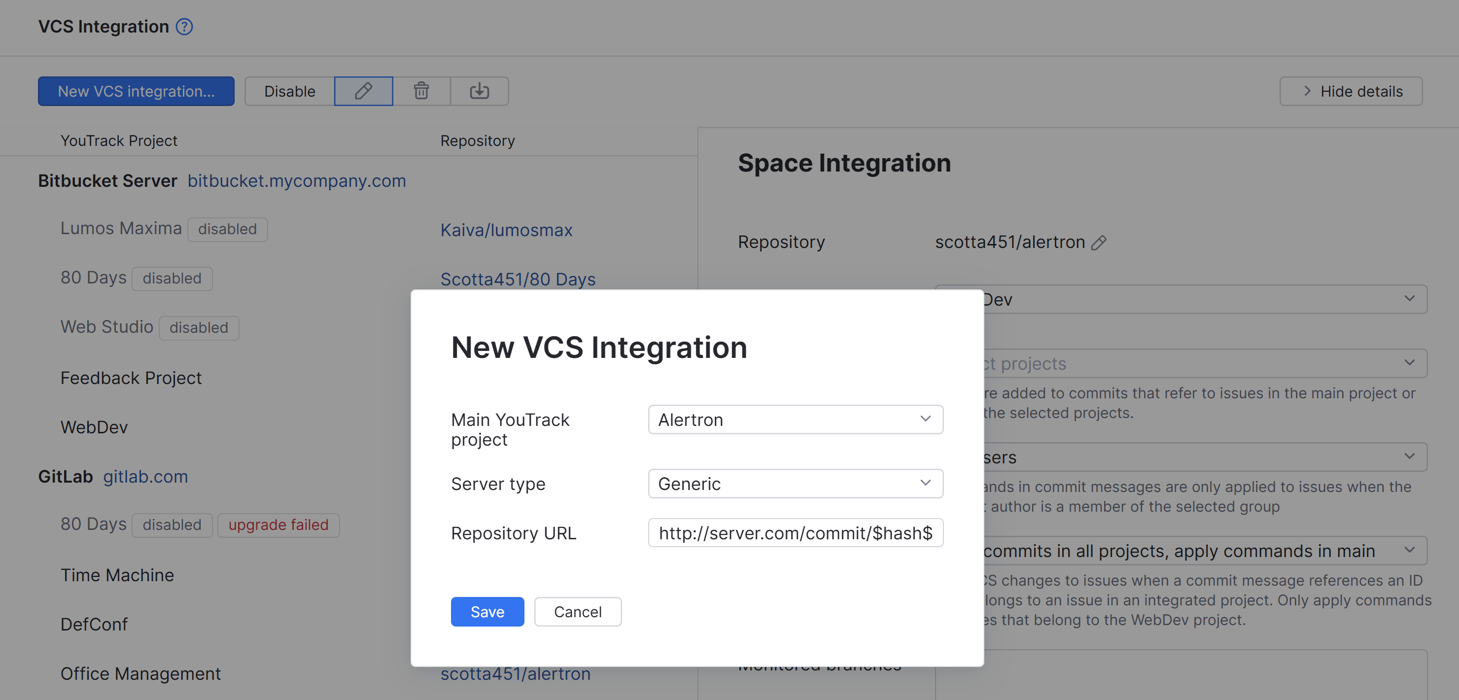1459x700 pixels.
Task: Select the Time Machine project row
Action: (x=117, y=575)
